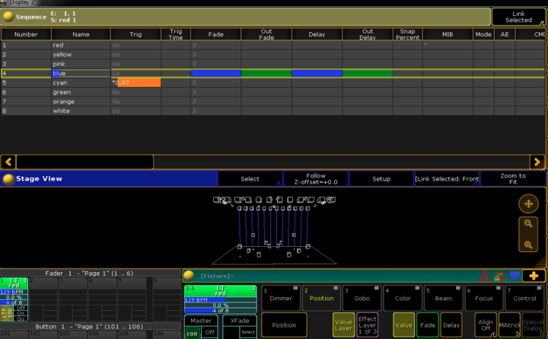The image size is (548, 339).
Task: Click the orange trig cell of cyan cue
Action: point(139,82)
